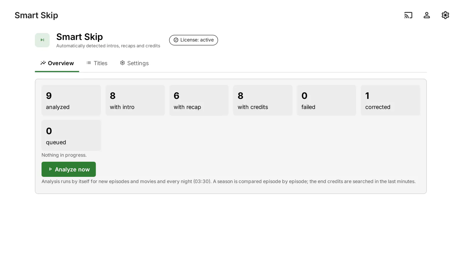Click the Settings tab gear icon
The width and height of the screenshot is (464, 261).
[x=122, y=63]
